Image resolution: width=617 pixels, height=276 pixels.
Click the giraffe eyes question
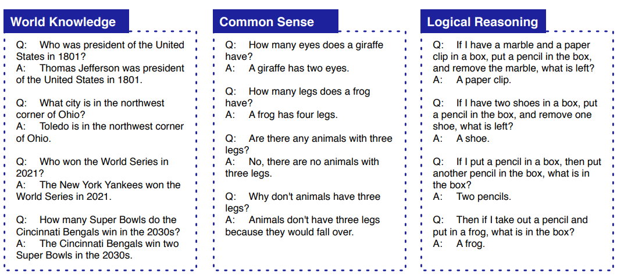304,51
